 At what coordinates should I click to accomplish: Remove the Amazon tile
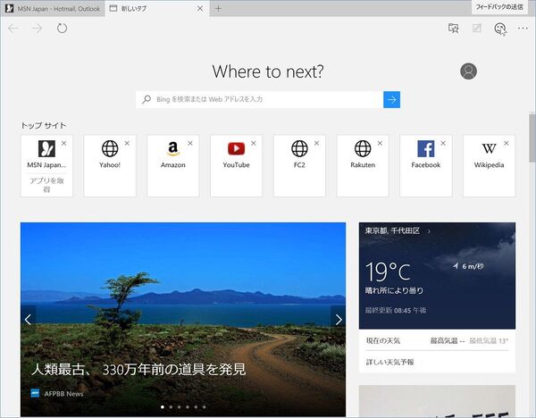pyautogui.click(x=190, y=143)
